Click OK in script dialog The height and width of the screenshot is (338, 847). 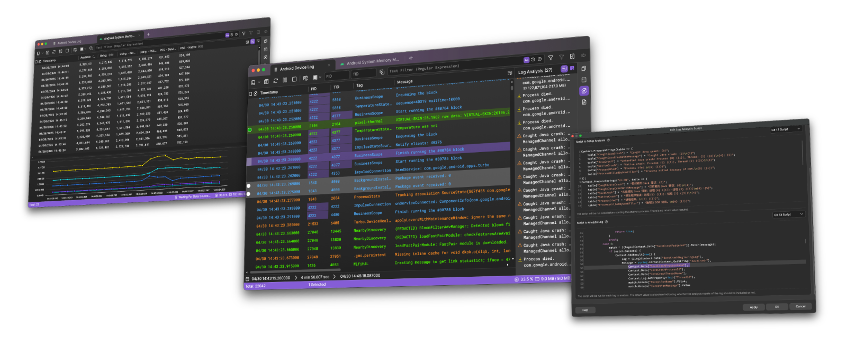click(777, 306)
